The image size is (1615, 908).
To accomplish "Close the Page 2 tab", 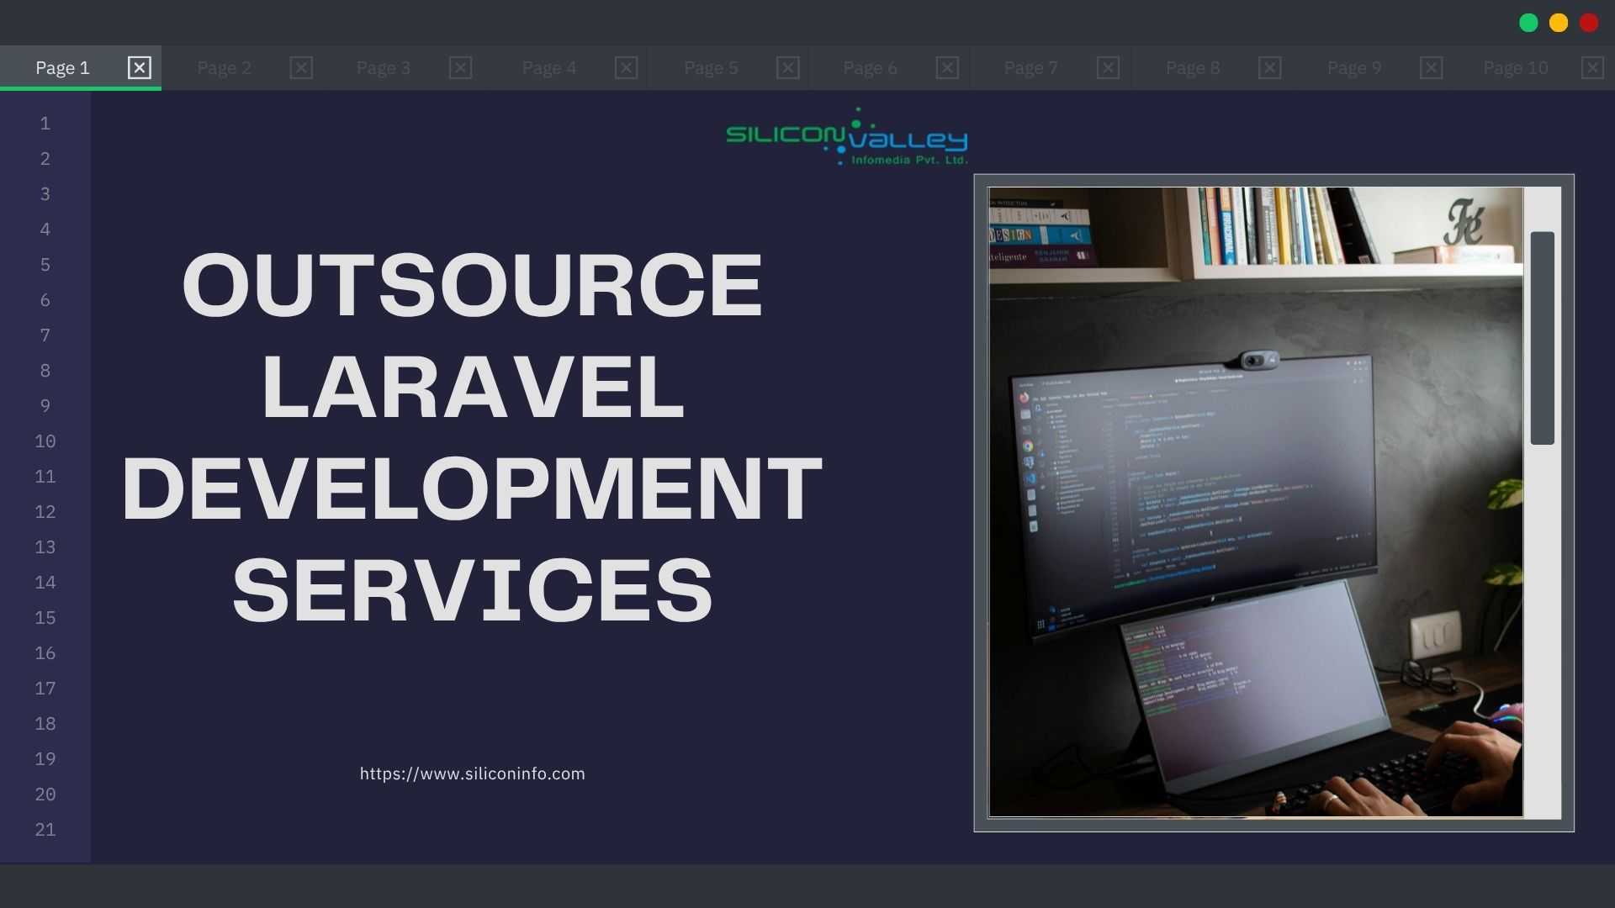I will pos(301,67).
